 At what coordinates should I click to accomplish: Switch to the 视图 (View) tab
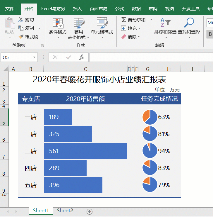click(x=169, y=9)
